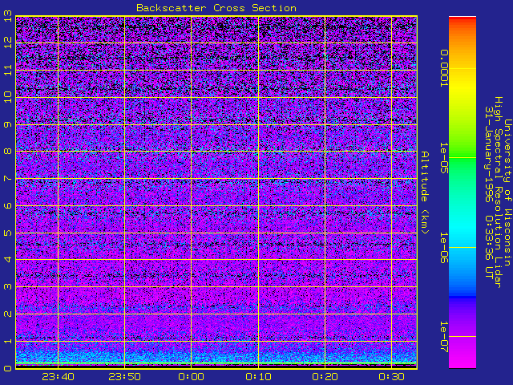Pick the red top of color bar

(463, 19)
